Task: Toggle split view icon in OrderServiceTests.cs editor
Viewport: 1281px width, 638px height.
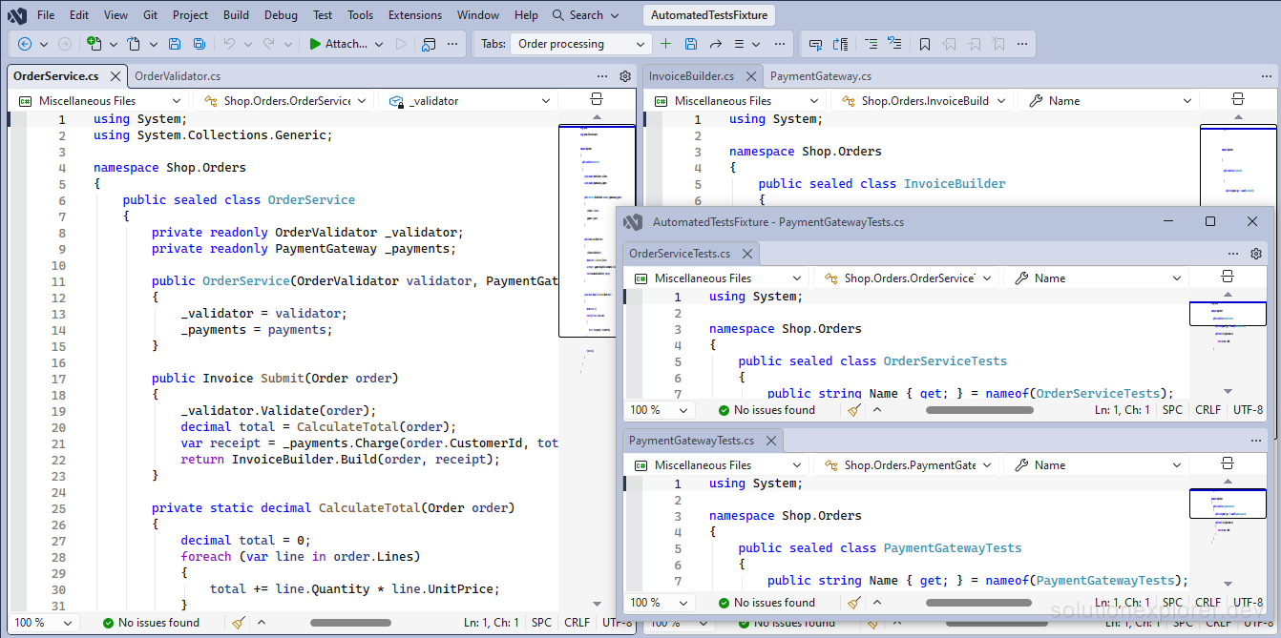Action: pos(1228,278)
